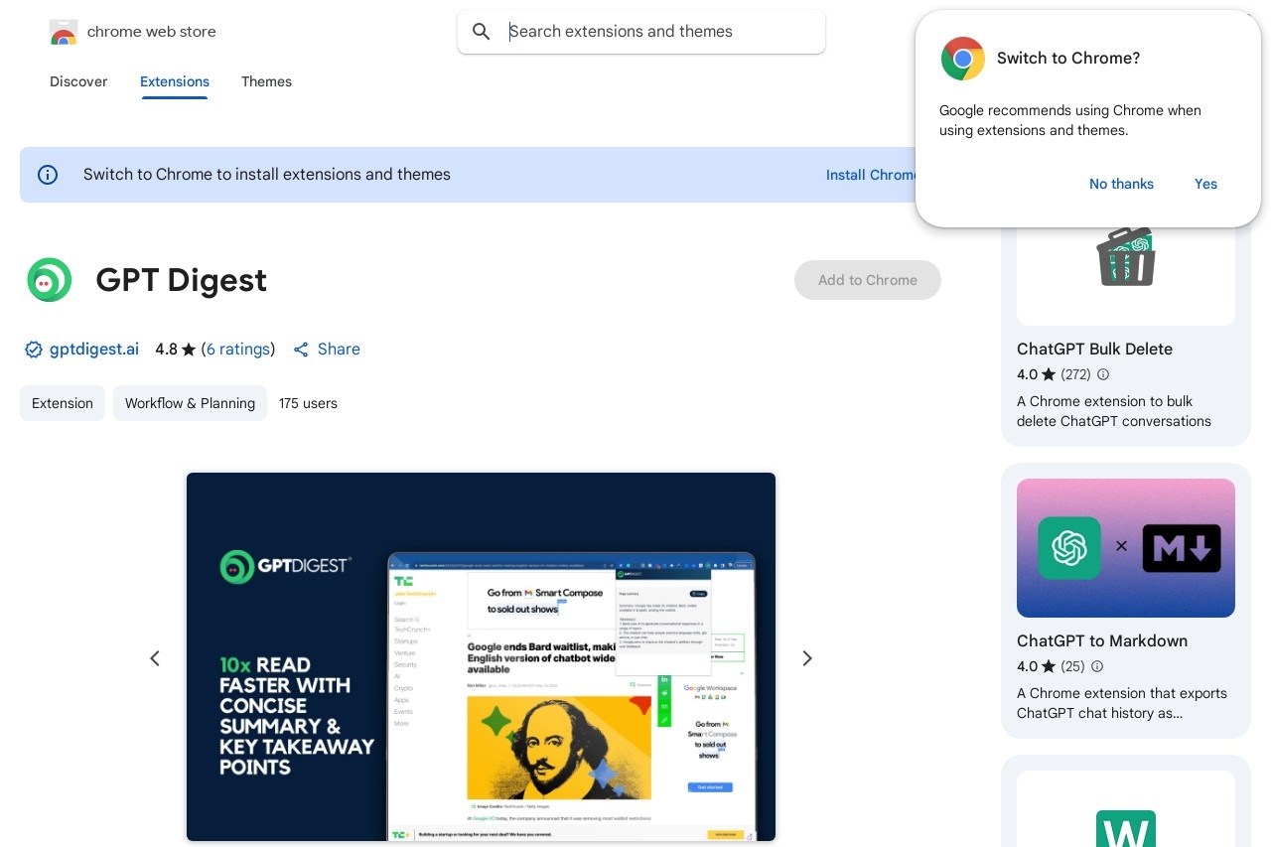The image size is (1271, 847).
Task: Click the Share link
Action: [x=339, y=350]
